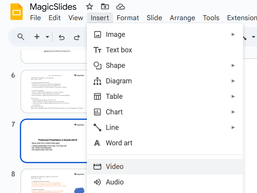Click the move-to-folder icon
257x193 pixels.
click(105, 7)
